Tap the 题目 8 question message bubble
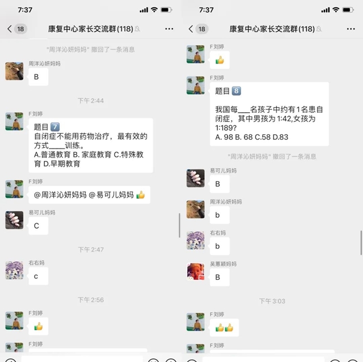The height and width of the screenshot is (362, 363). click(x=269, y=114)
